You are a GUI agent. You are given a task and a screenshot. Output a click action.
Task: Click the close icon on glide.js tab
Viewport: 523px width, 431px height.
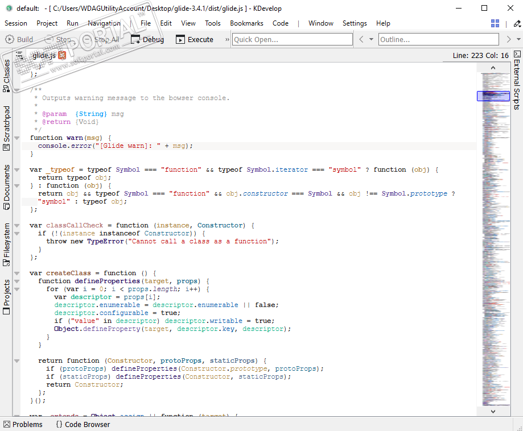click(x=62, y=55)
